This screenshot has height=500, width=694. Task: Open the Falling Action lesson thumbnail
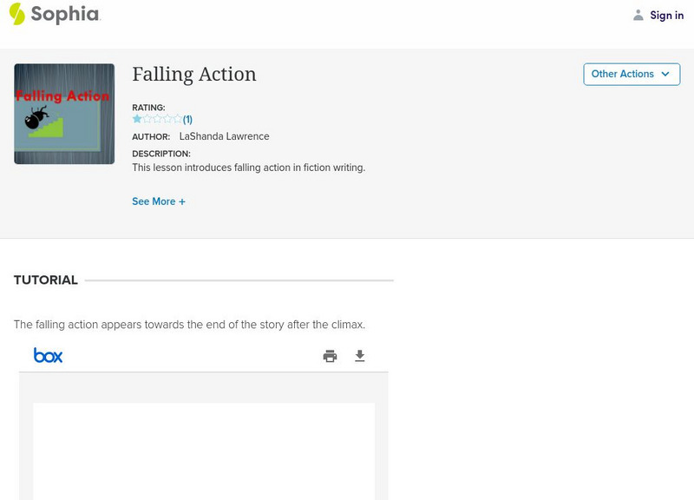(x=64, y=114)
